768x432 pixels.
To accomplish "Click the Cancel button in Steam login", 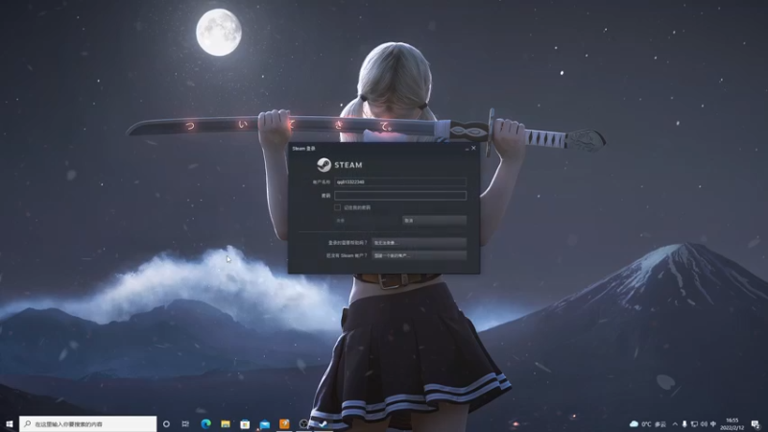I will pos(434,221).
